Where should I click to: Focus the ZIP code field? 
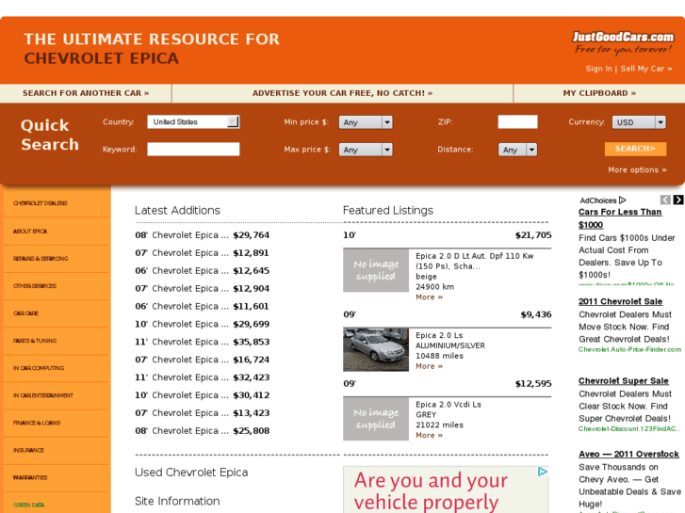517,122
